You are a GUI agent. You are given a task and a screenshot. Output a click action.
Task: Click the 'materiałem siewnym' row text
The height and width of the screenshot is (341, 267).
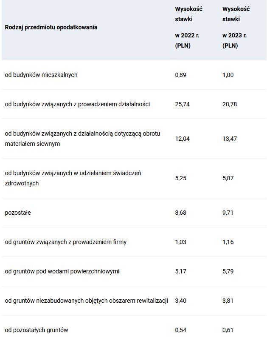pyautogui.click(x=32, y=144)
